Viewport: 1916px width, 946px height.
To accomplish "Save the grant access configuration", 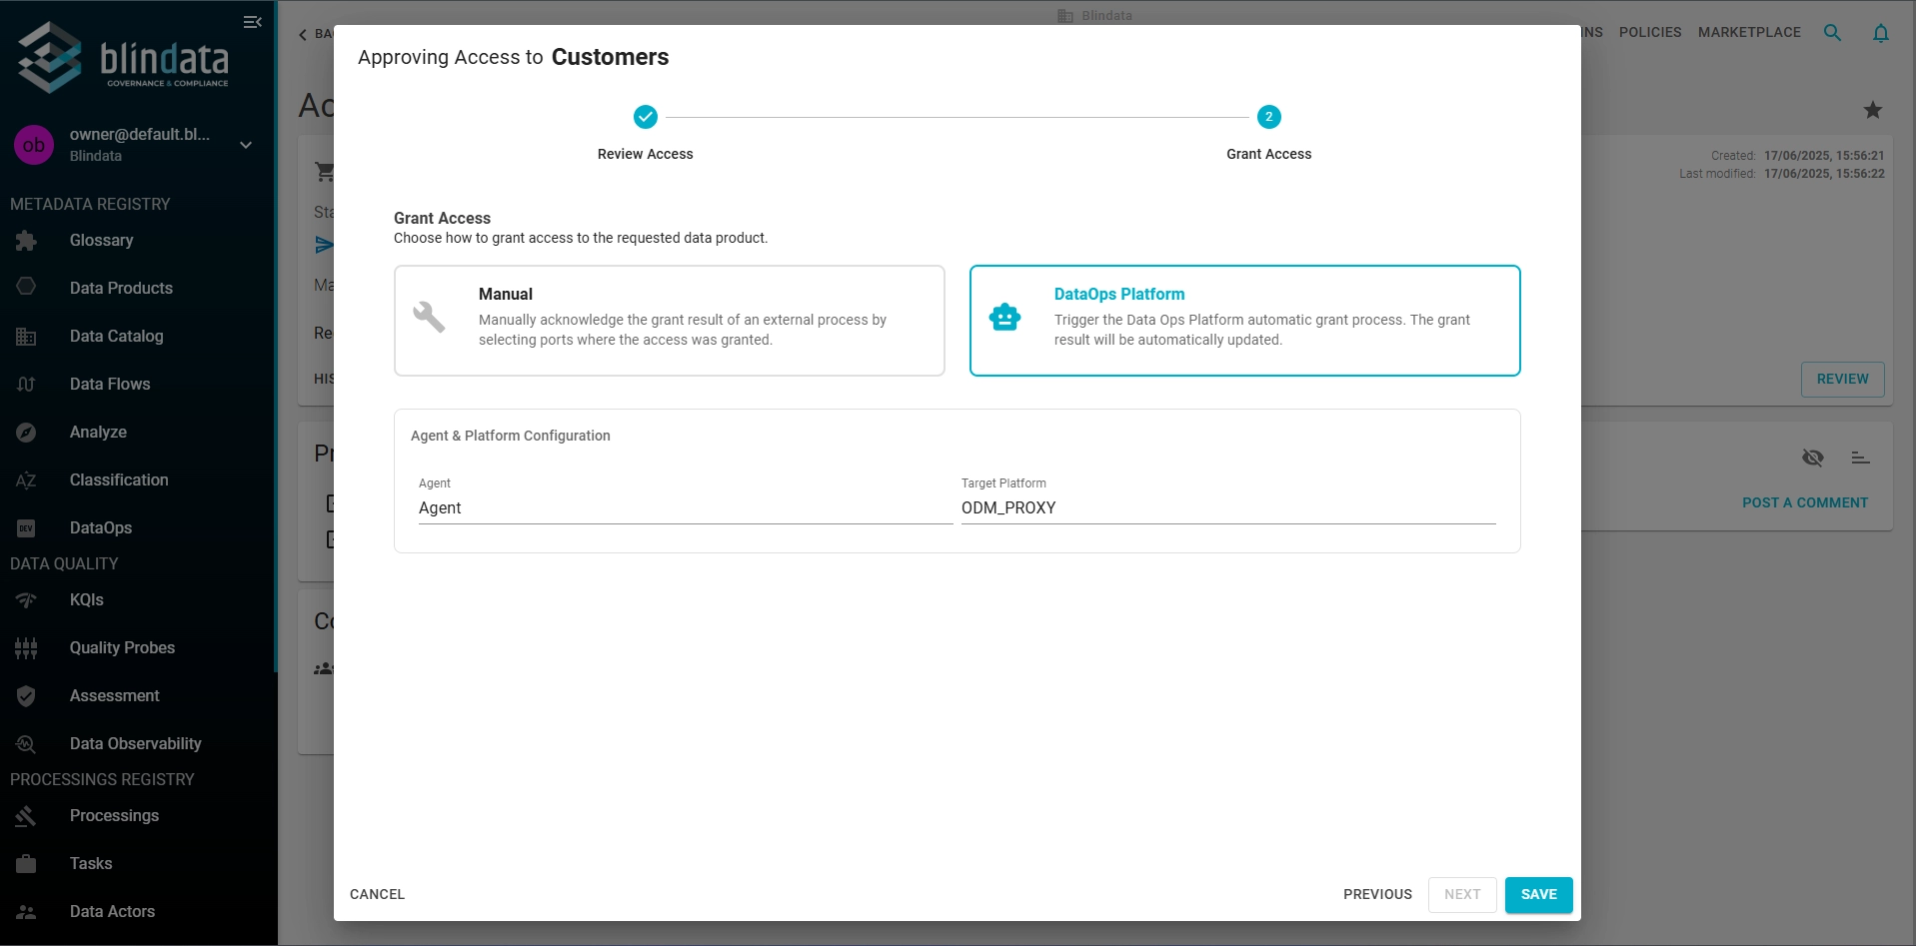I will click(x=1539, y=895).
